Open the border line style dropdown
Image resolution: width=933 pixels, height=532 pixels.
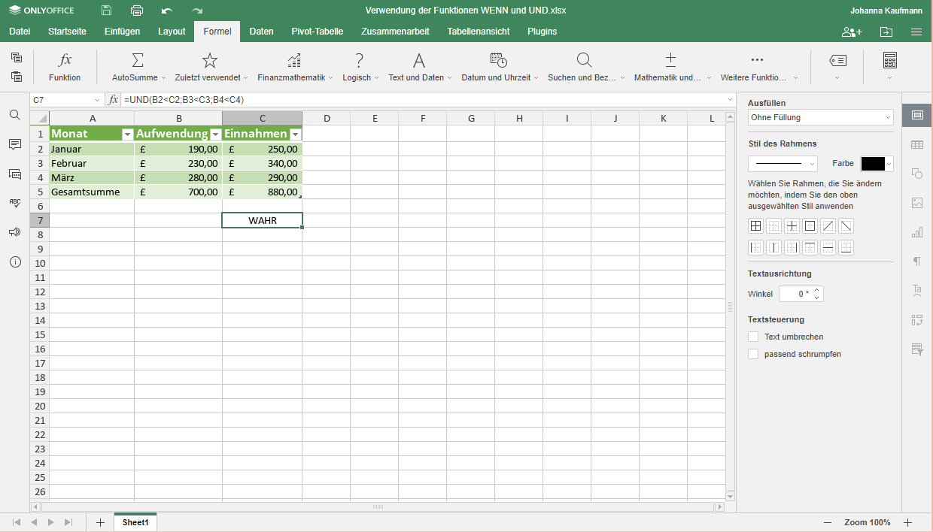[x=783, y=164]
